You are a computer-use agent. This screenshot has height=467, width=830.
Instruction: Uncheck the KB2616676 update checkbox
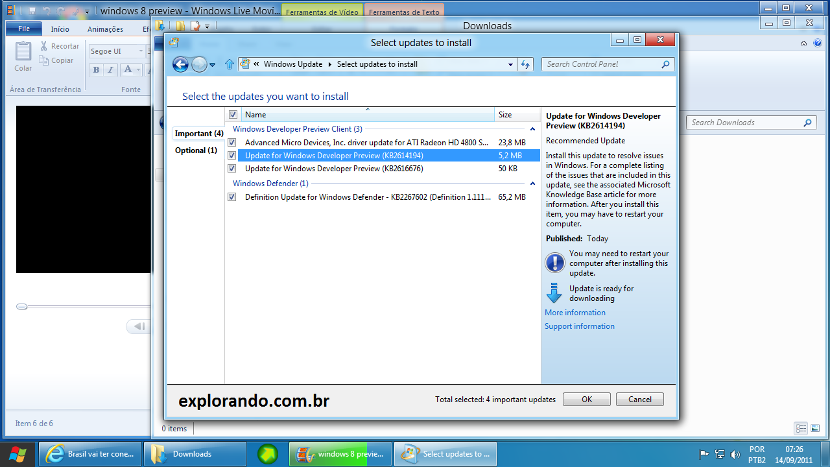coord(231,168)
